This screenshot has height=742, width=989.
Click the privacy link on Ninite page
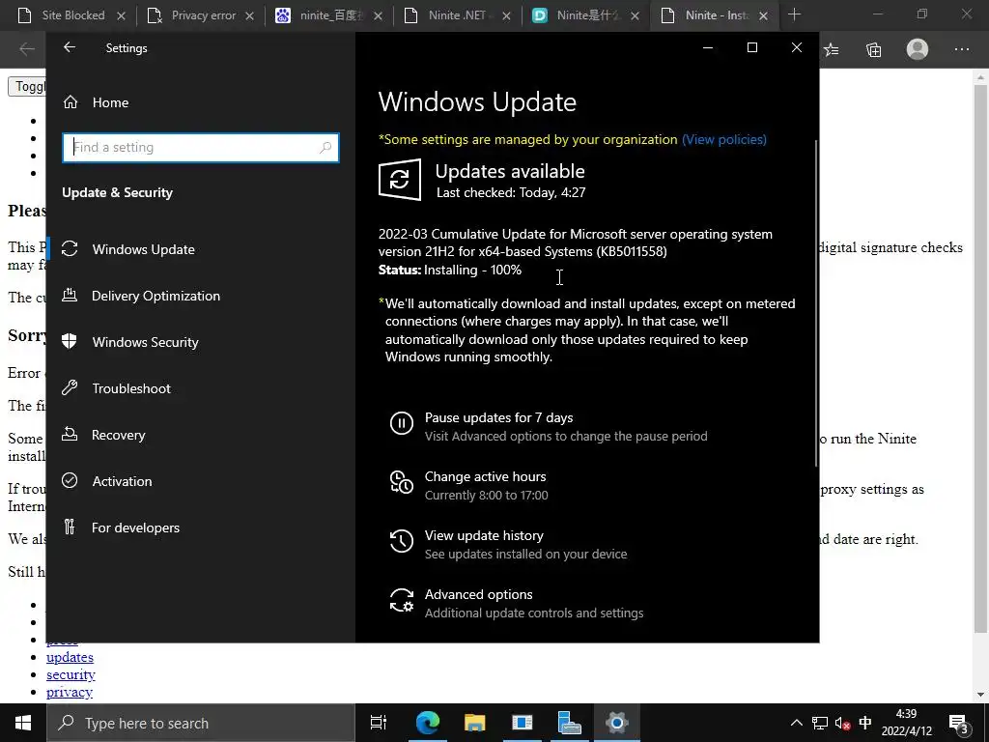70,692
